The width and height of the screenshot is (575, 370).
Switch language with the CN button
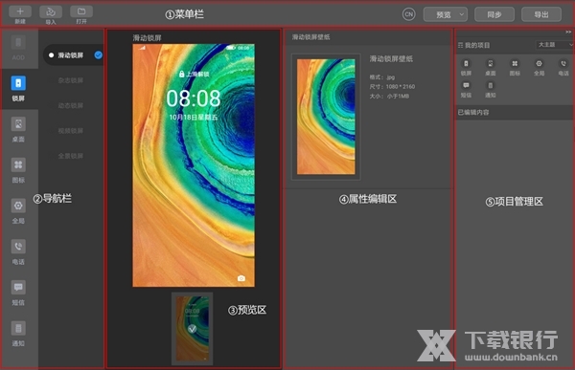pyautogui.click(x=408, y=14)
